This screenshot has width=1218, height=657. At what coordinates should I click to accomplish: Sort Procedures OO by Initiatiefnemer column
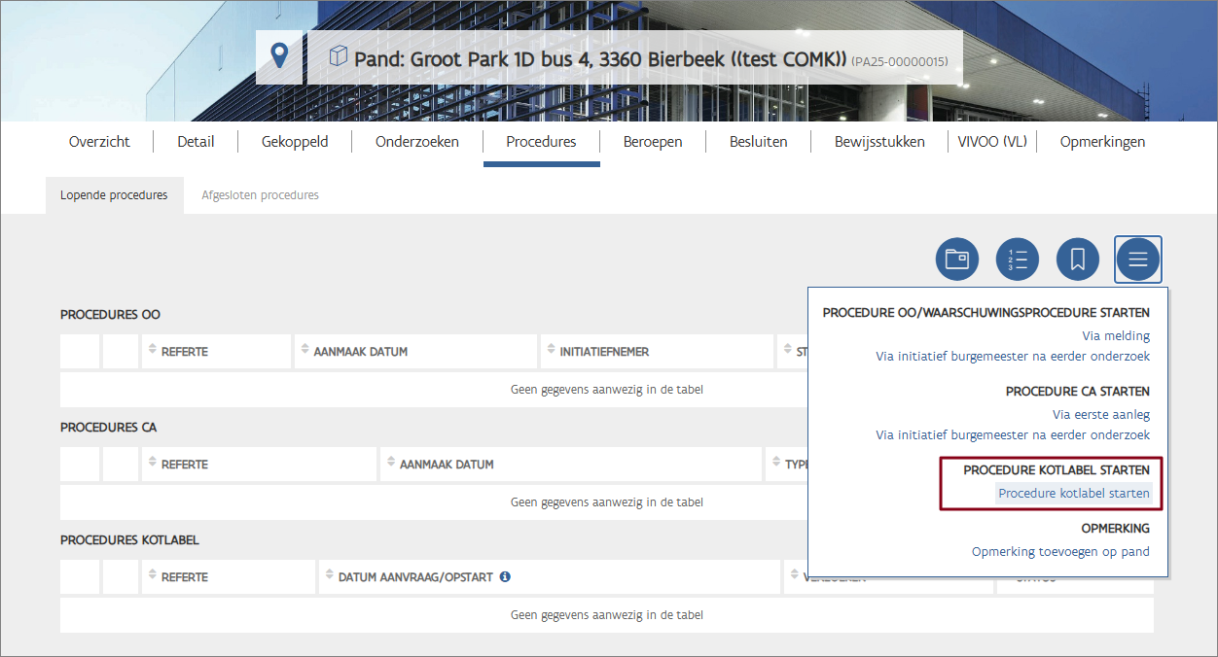click(x=603, y=352)
